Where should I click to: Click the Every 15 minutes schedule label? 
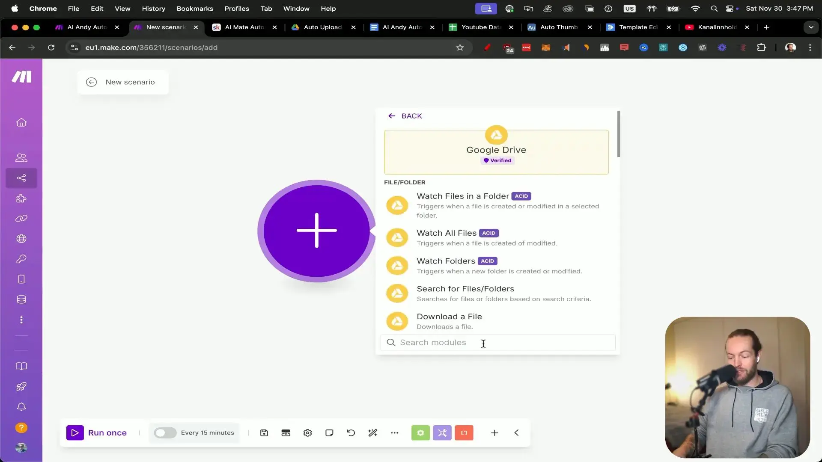click(x=208, y=433)
